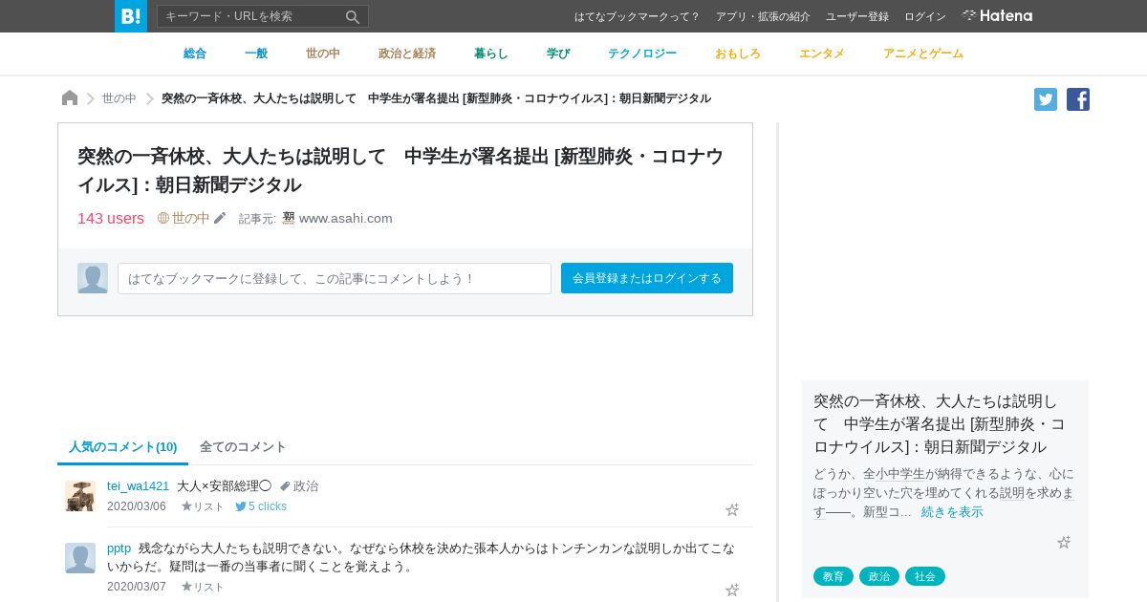Open the おもしろ category

[738, 54]
